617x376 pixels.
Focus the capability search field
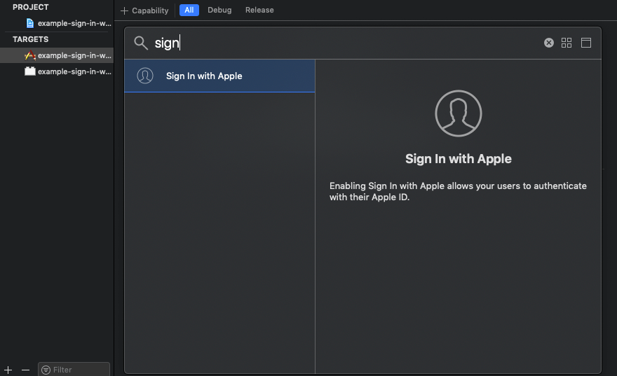[346, 43]
